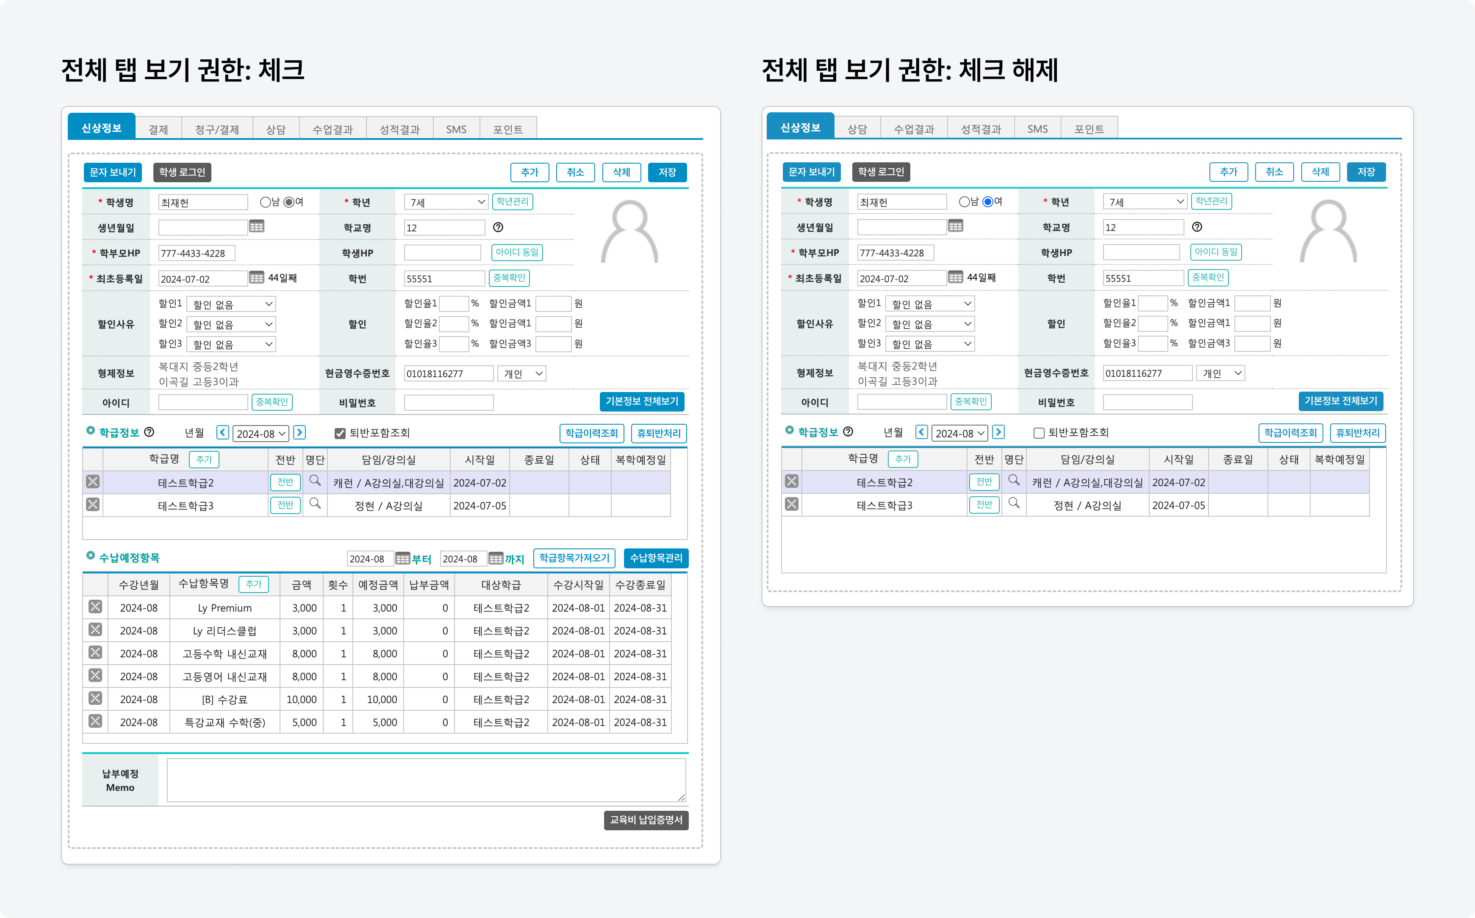Click the 교육비 납입증명서 button

click(646, 820)
